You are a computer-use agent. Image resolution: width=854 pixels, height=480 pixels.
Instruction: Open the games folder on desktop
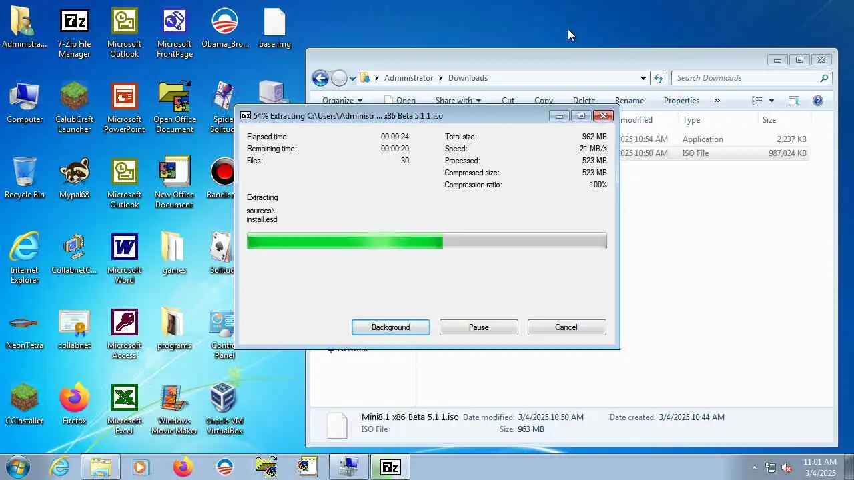coord(174,253)
